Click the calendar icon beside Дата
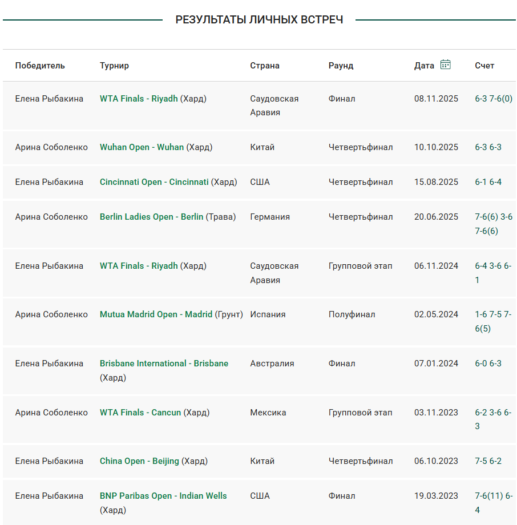This screenshot has height=525, width=517. click(446, 65)
